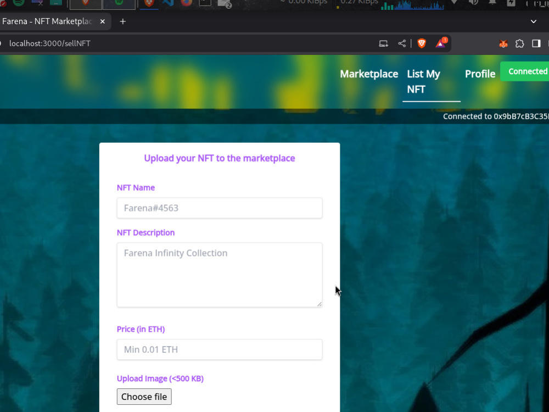Viewport: 549px width, 412px height.
Task: Open a new browser tab
Action: [x=122, y=21]
